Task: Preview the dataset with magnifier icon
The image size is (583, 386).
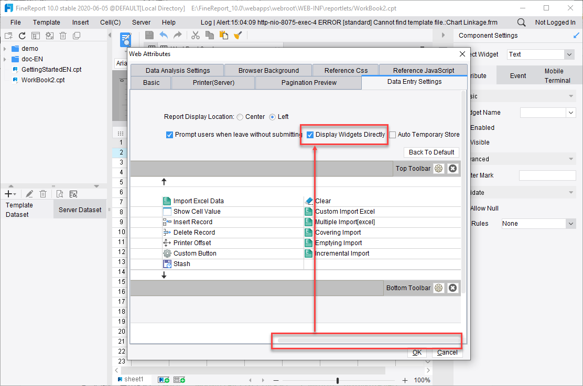Action: click(x=59, y=193)
